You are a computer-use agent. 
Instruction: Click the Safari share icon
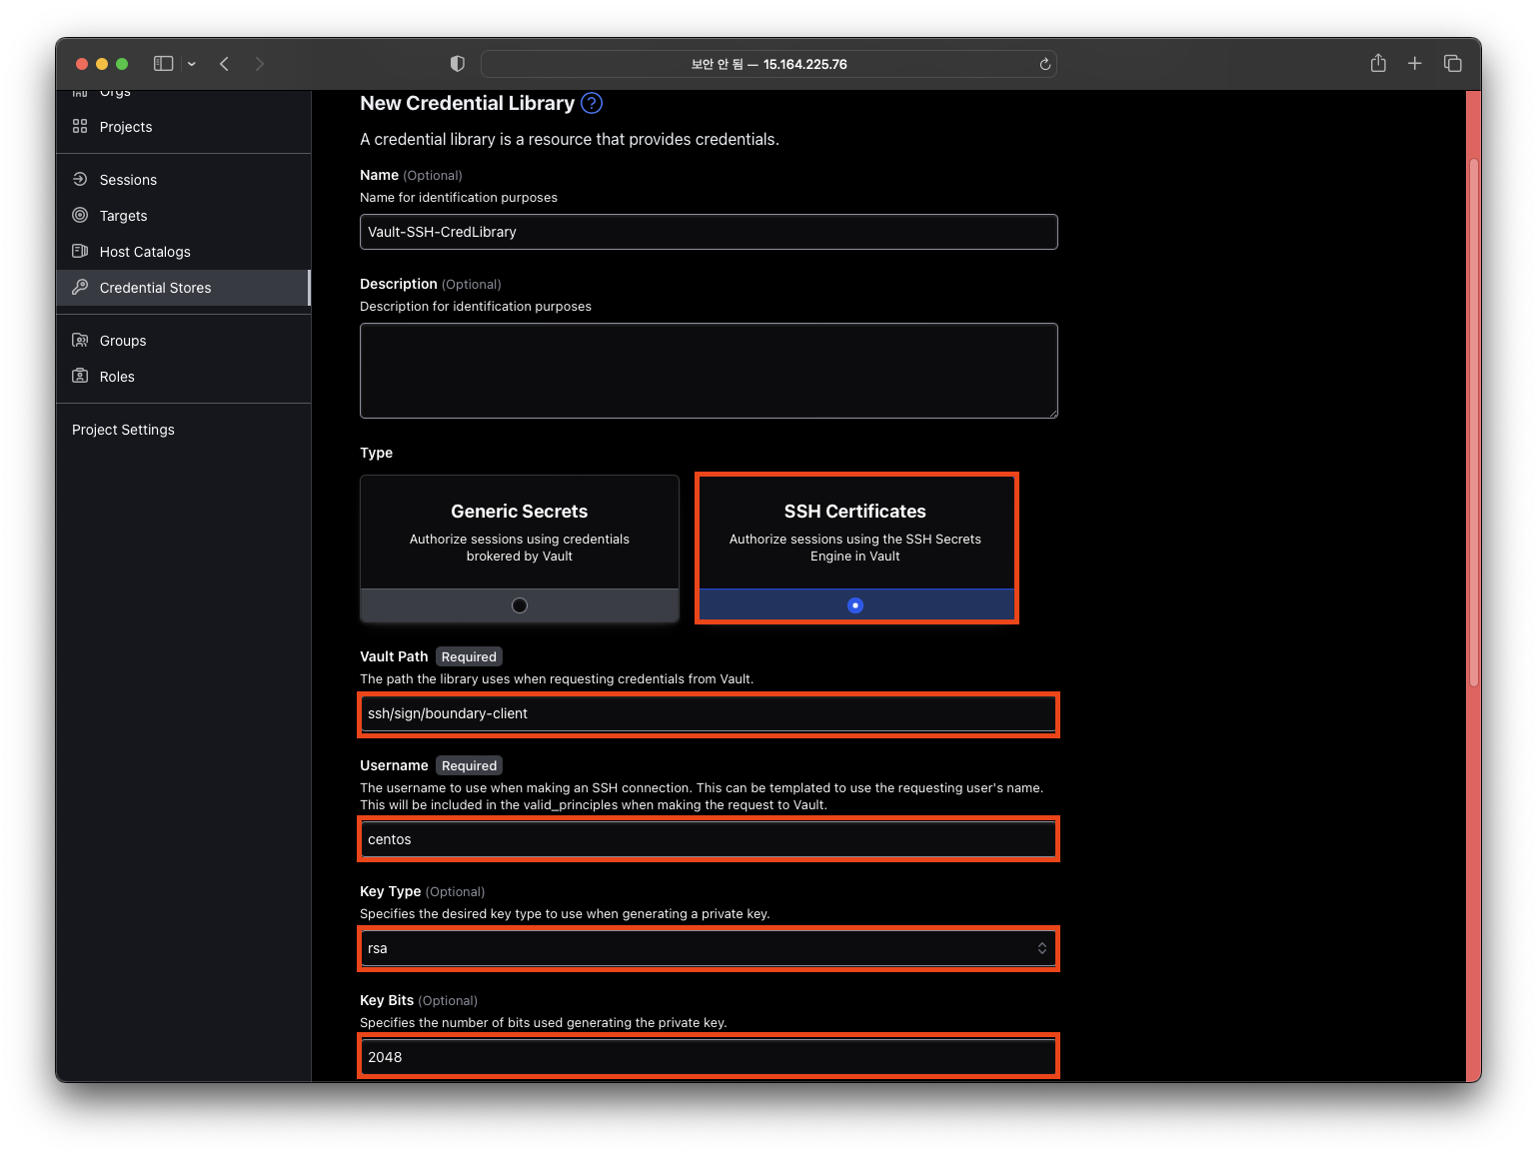(1378, 63)
